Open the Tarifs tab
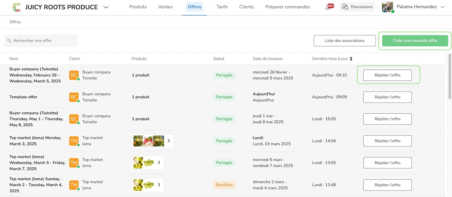452x197 pixels. 222,7
